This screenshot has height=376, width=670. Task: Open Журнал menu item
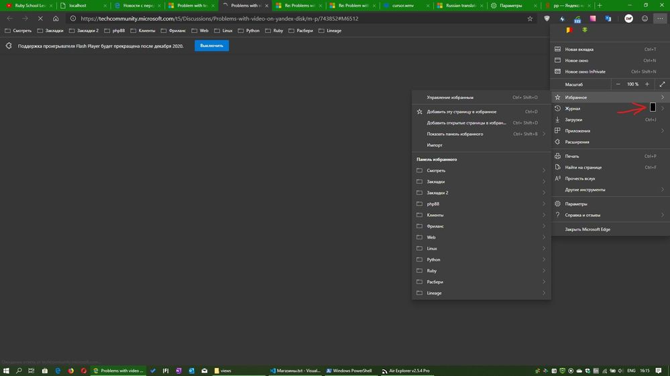pos(610,108)
